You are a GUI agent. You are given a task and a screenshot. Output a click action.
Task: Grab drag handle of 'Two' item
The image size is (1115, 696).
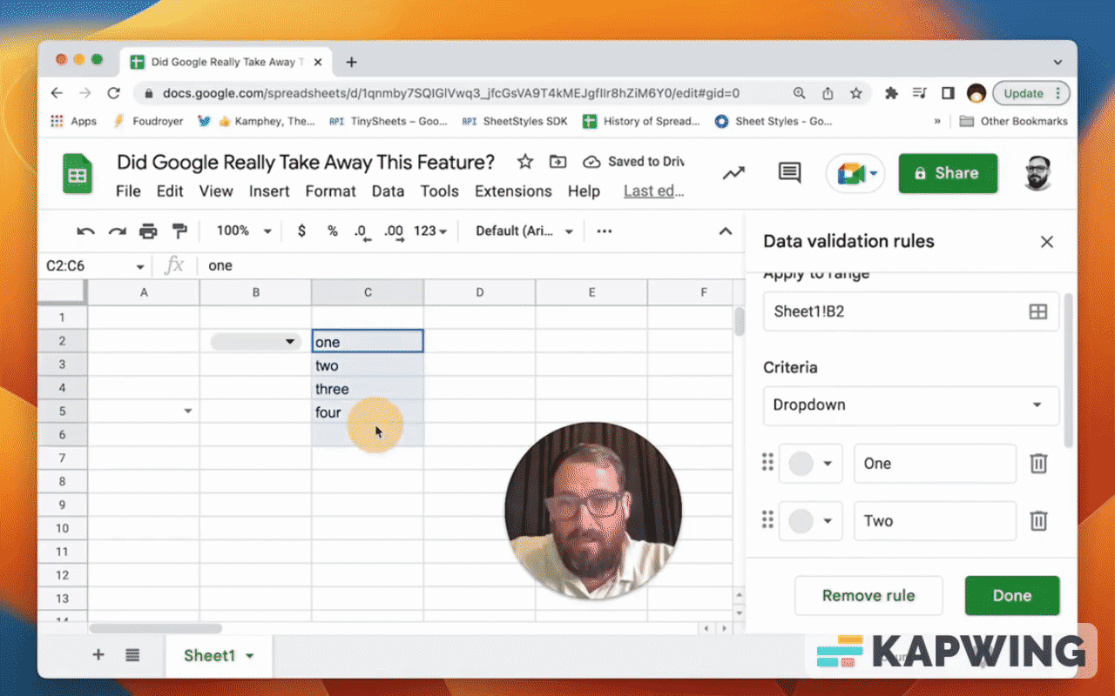coord(767,520)
